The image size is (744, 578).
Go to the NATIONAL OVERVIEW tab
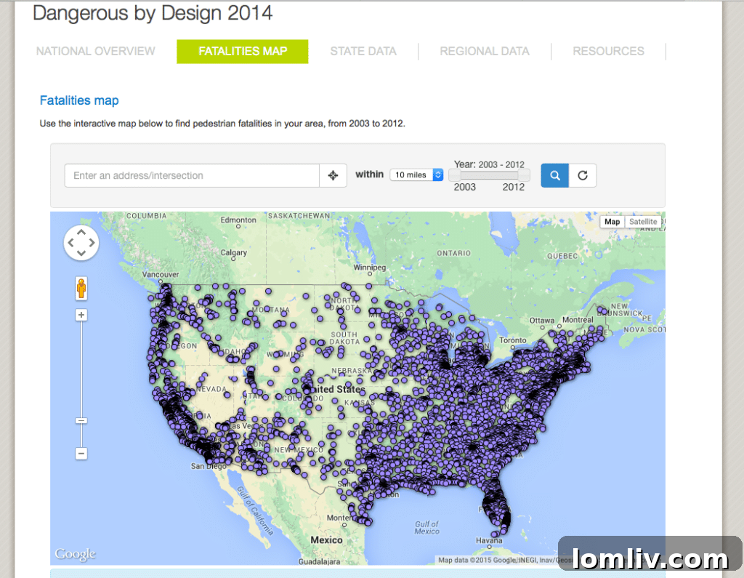[95, 51]
